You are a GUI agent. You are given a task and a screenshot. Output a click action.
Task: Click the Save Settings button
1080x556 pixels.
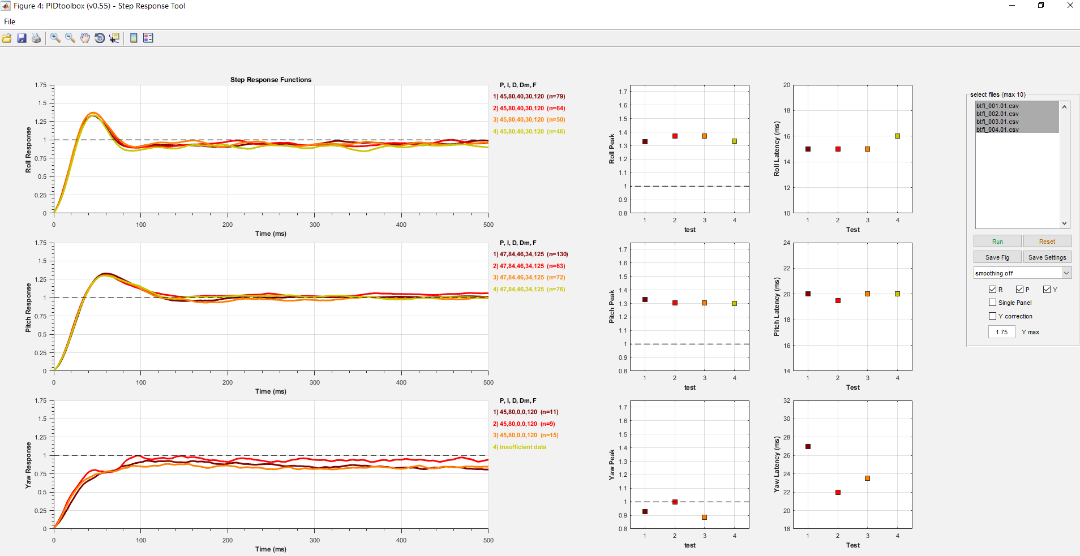1047,257
